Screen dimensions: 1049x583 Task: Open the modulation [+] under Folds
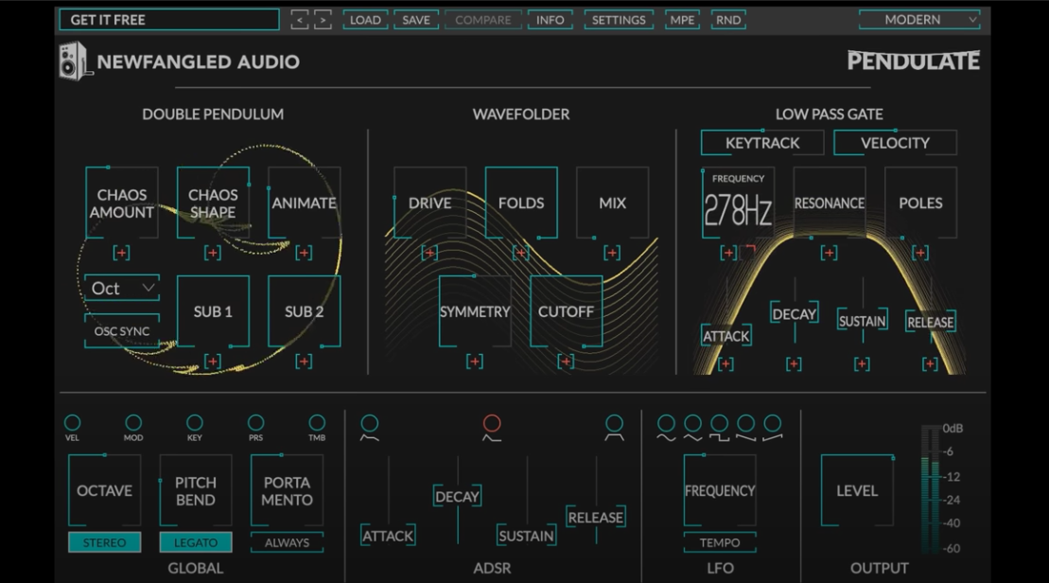520,253
